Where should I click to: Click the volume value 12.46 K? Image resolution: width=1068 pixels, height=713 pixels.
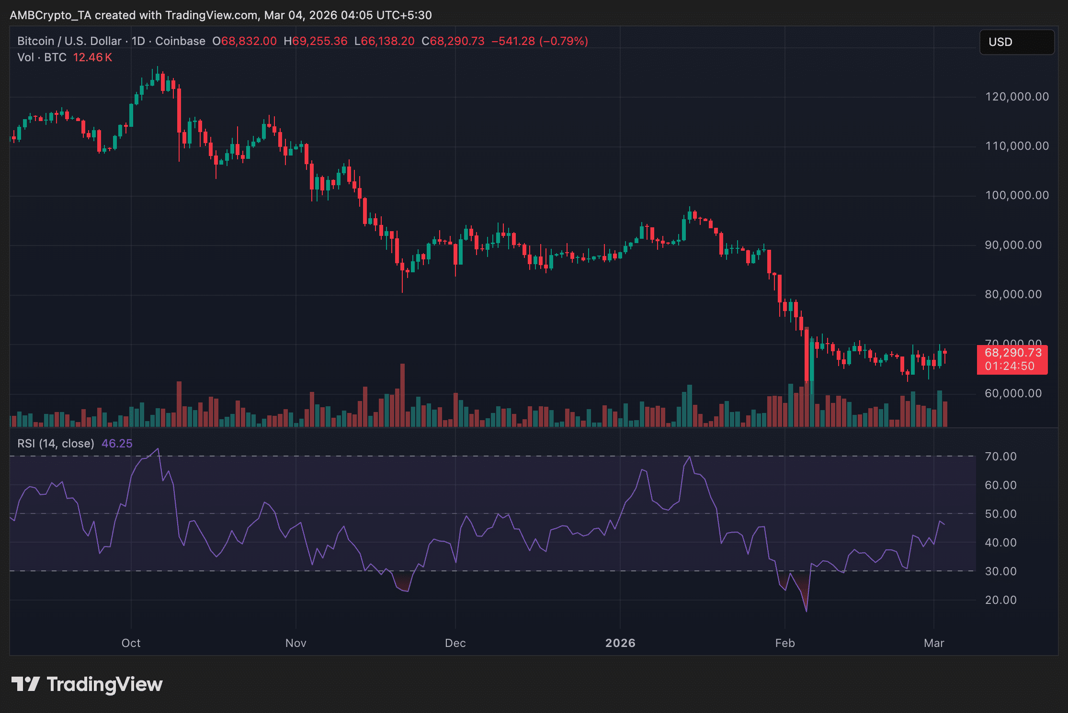(x=92, y=57)
